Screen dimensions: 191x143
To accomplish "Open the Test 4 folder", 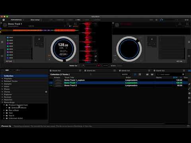I will coord(11,116).
